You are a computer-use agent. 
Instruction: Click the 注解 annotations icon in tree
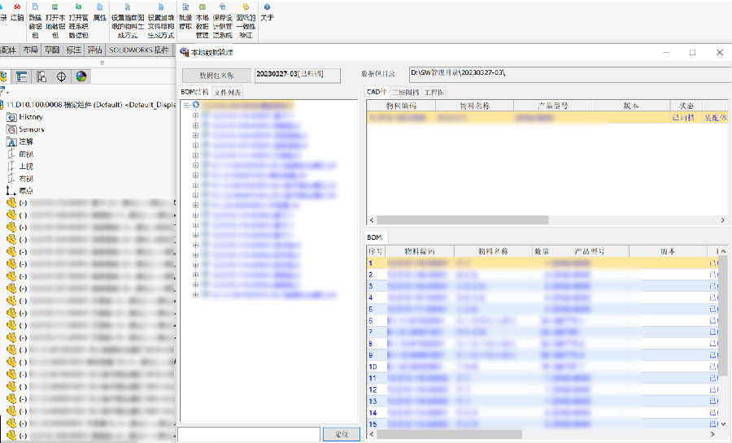tap(11, 141)
